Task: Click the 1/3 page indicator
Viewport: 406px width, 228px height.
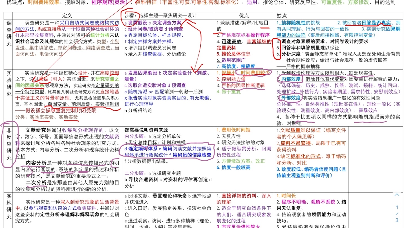Action: pyautogui.click(x=397, y=214)
